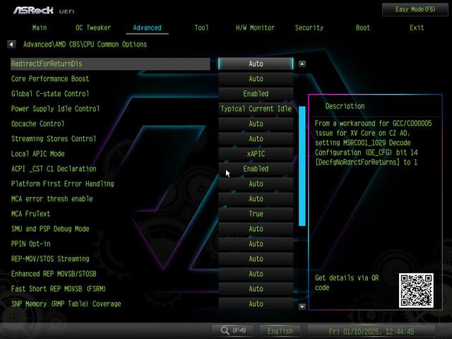This screenshot has height=339, width=452.
Task: Open RedirectForReturnDis Auto dropdown
Action: 256,64
